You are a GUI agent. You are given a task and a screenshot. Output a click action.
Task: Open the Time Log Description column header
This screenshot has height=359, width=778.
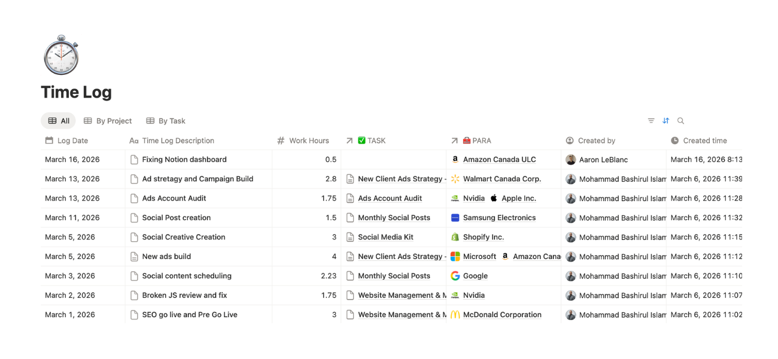(198, 141)
